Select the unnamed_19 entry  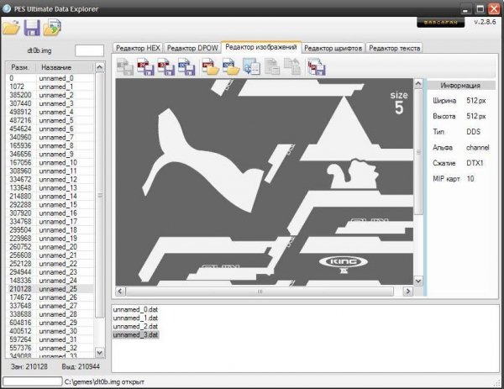tap(50, 239)
